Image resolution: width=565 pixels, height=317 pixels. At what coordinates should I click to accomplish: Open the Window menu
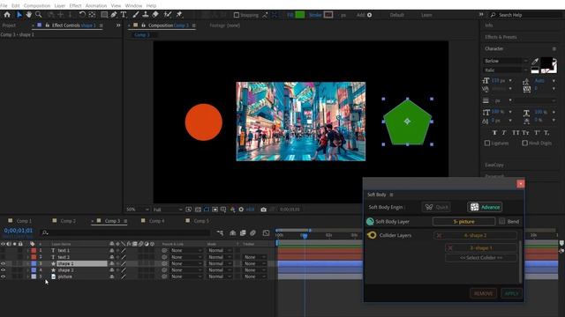[133, 6]
